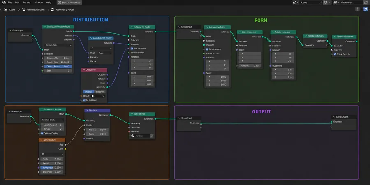This screenshot has width=370, height=185.
Task: Click the Midlevel field in Displace node
Action: (x=97, y=130)
